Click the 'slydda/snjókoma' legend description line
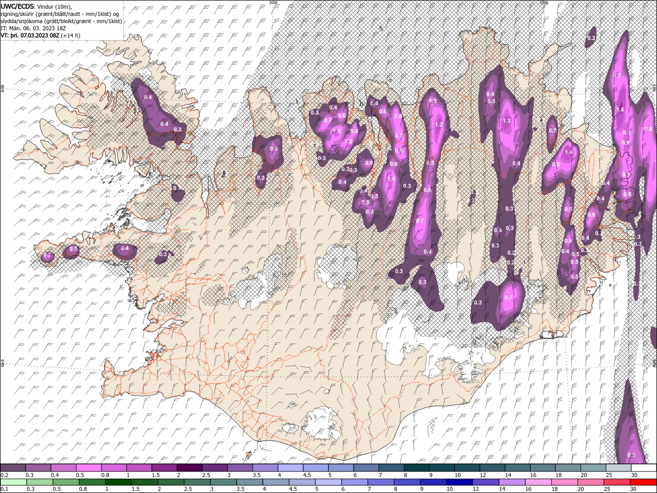Image resolution: width=657 pixels, height=493 pixels. [62, 21]
